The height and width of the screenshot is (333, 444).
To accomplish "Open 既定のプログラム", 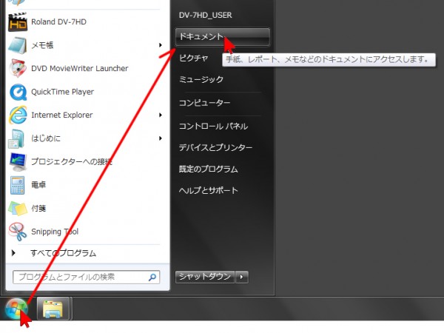I will pos(209,169).
